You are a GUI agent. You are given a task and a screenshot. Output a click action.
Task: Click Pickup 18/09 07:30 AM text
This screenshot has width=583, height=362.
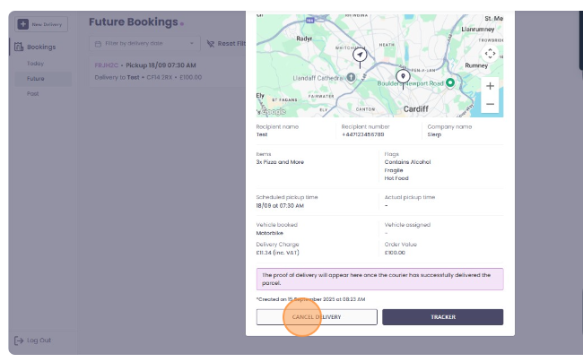(x=161, y=65)
